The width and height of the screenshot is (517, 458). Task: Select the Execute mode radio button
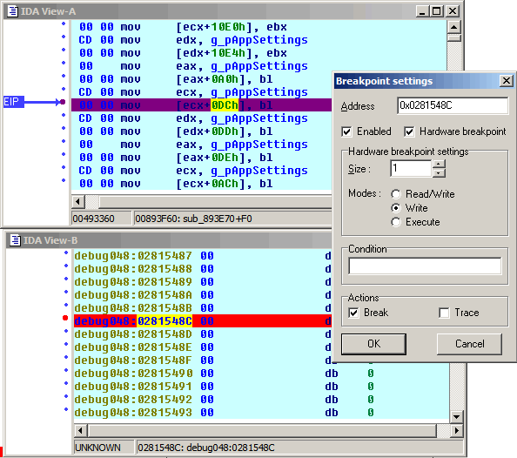tap(396, 222)
